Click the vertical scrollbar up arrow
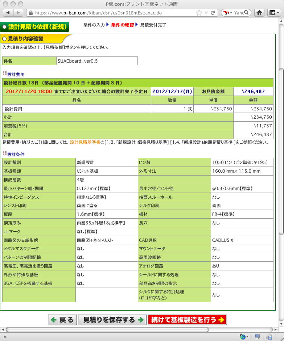 tap(281, 21)
